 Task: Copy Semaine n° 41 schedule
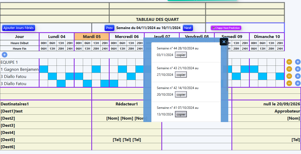(181, 114)
